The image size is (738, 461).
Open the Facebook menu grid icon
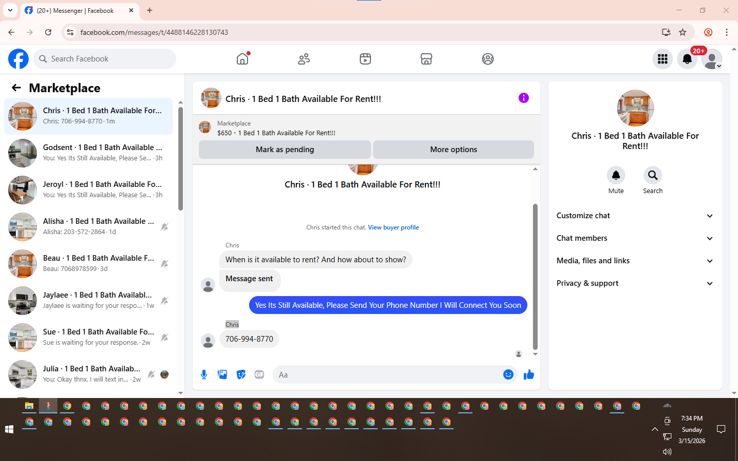[x=663, y=59]
